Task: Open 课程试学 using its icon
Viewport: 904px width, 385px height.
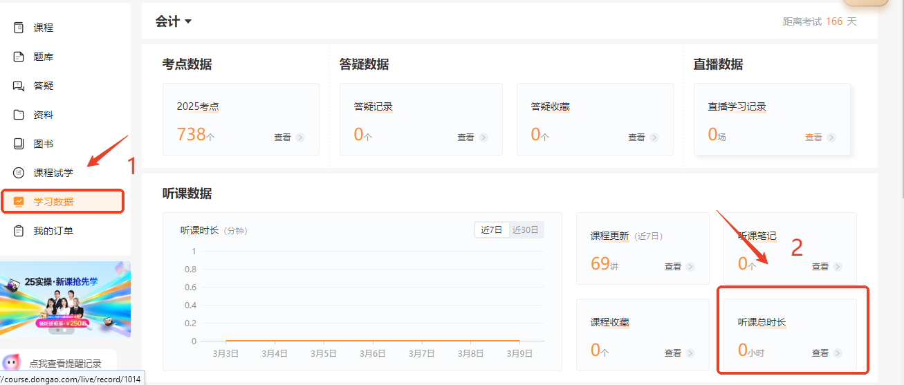Action: (x=19, y=173)
